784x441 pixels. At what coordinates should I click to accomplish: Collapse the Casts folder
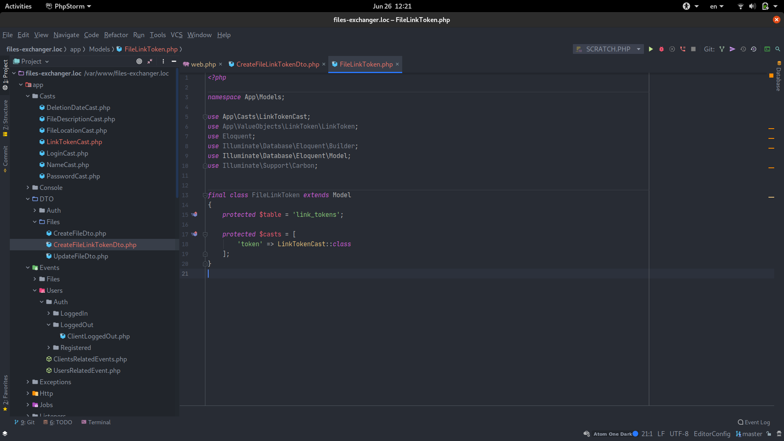(x=28, y=96)
